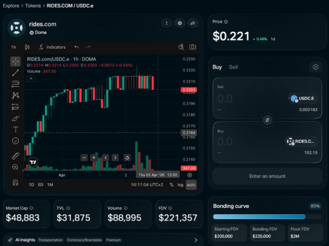Use USDC.E balance 0.002182
This screenshot has height=246, width=329.
pos(308,109)
